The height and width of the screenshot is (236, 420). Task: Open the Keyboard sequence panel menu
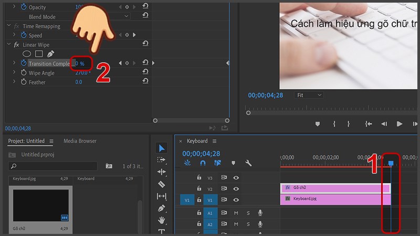tap(214, 141)
